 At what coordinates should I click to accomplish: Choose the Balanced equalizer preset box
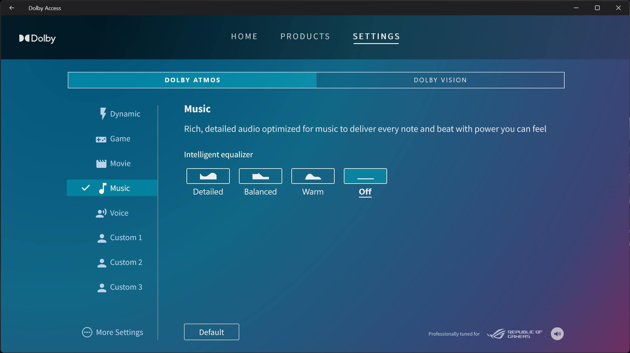pos(260,176)
